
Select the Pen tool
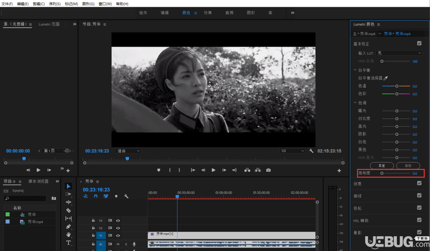[x=68, y=227]
